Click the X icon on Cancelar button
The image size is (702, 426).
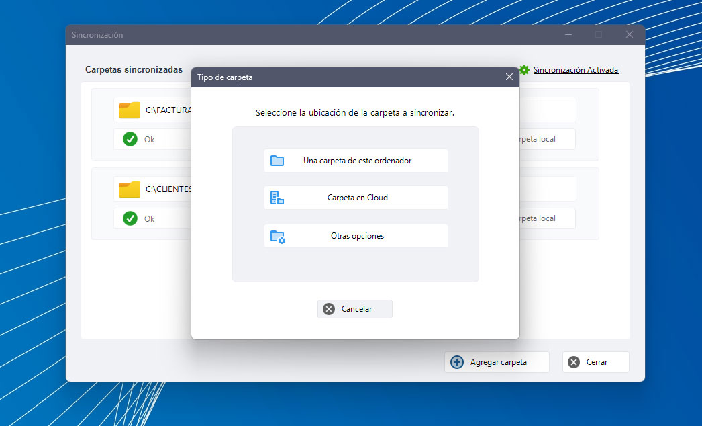pyautogui.click(x=329, y=309)
